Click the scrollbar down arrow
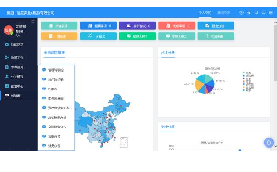This screenshot has width=277, height=172. 275,146
